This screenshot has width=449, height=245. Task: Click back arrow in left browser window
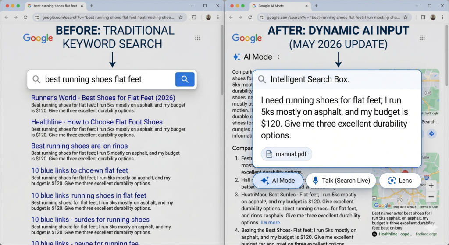(x=6, y=18)
